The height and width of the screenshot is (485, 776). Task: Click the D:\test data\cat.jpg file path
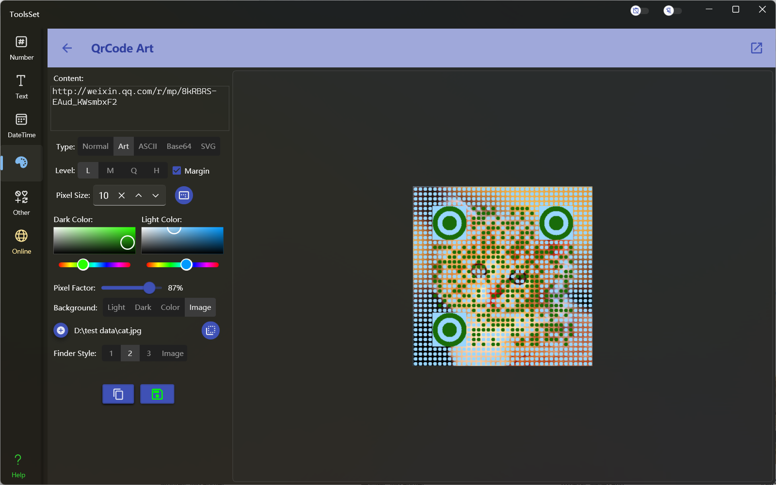108,331
